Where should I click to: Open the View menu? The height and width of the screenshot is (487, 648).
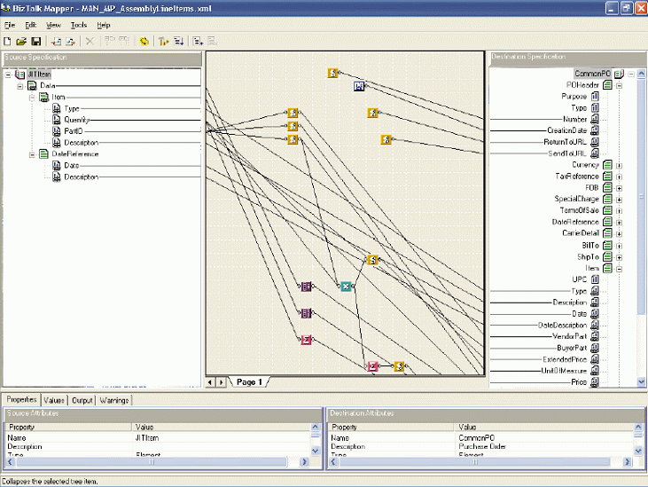(53, 25)
